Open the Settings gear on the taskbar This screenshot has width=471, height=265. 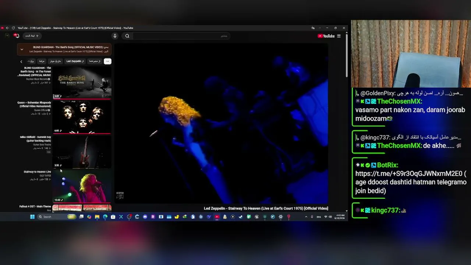coord(281,217)
